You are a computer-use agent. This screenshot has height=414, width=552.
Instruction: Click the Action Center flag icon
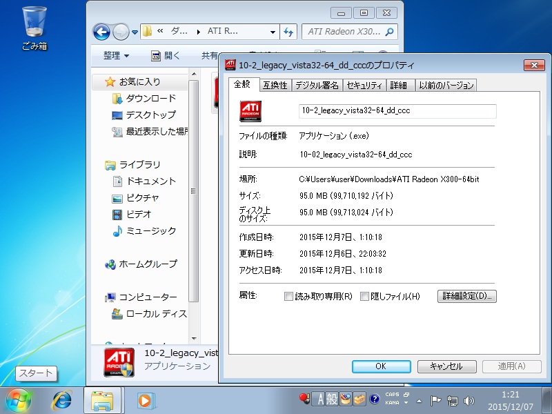(435, 401)
